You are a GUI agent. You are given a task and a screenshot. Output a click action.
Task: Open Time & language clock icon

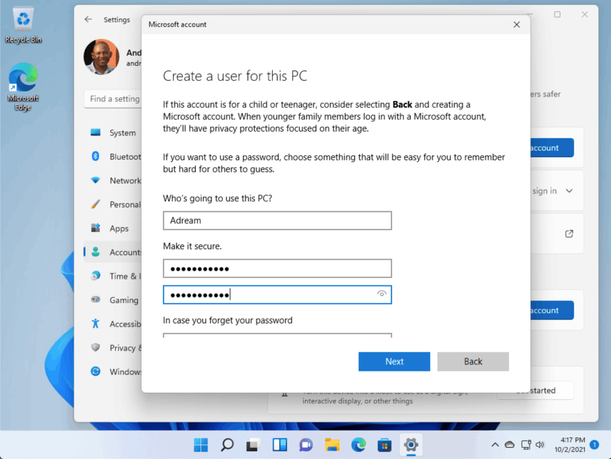tap(95, 276)
